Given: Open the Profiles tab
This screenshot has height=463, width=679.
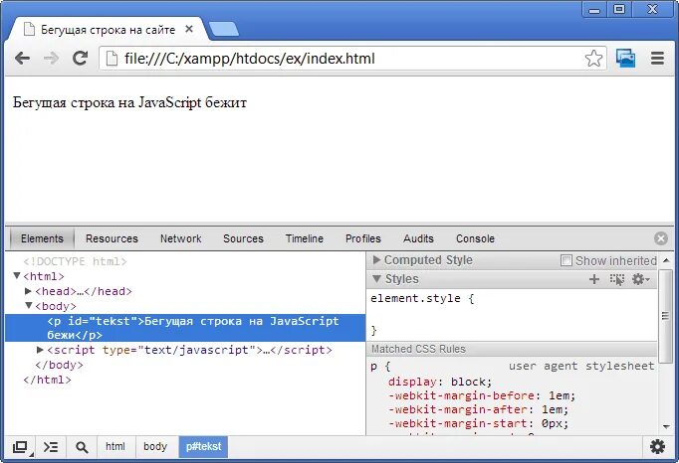Looking at the screenshot, I should click(362, 238).
